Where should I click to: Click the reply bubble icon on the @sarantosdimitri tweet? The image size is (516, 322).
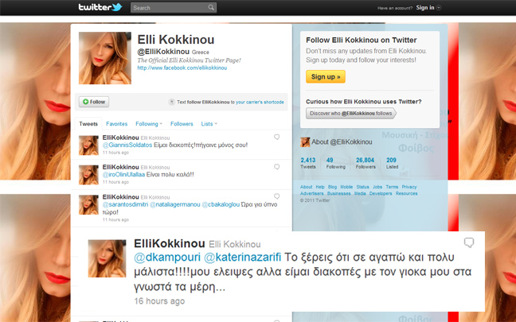(276, 196)
